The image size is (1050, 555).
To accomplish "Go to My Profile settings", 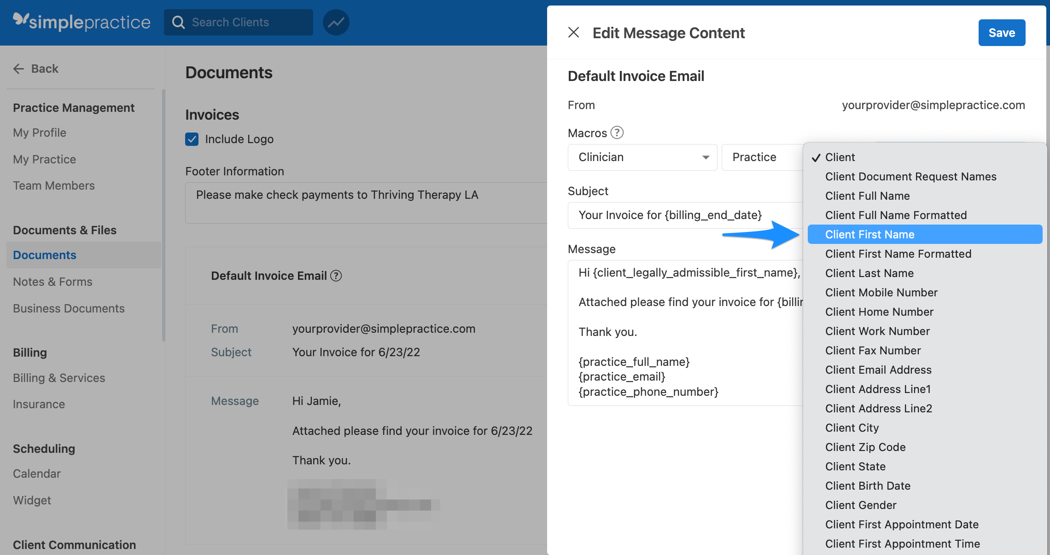I will (40, 133).
